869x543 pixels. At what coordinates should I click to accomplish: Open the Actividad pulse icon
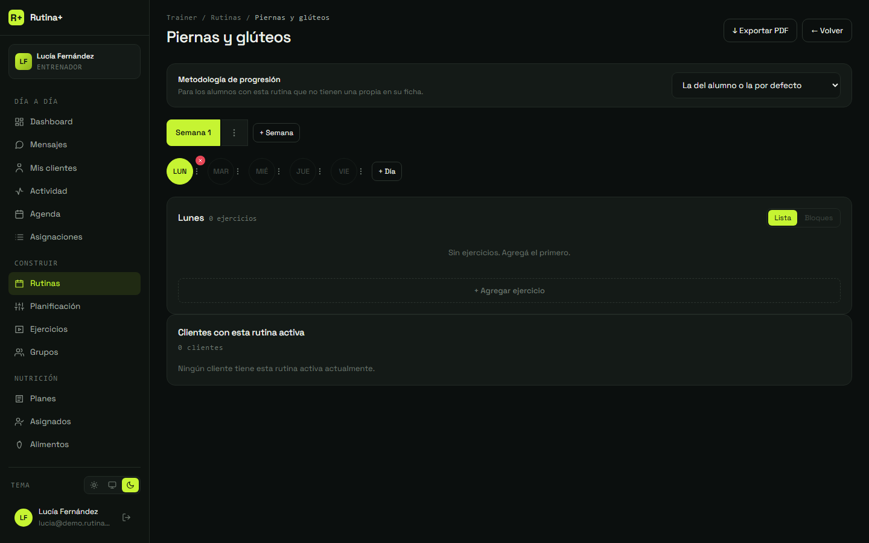click(19, 191)
